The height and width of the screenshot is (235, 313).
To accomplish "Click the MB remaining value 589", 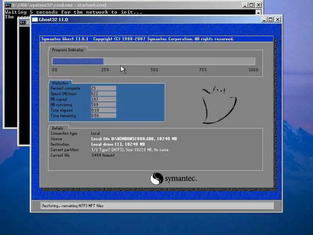I will point(104,105).
